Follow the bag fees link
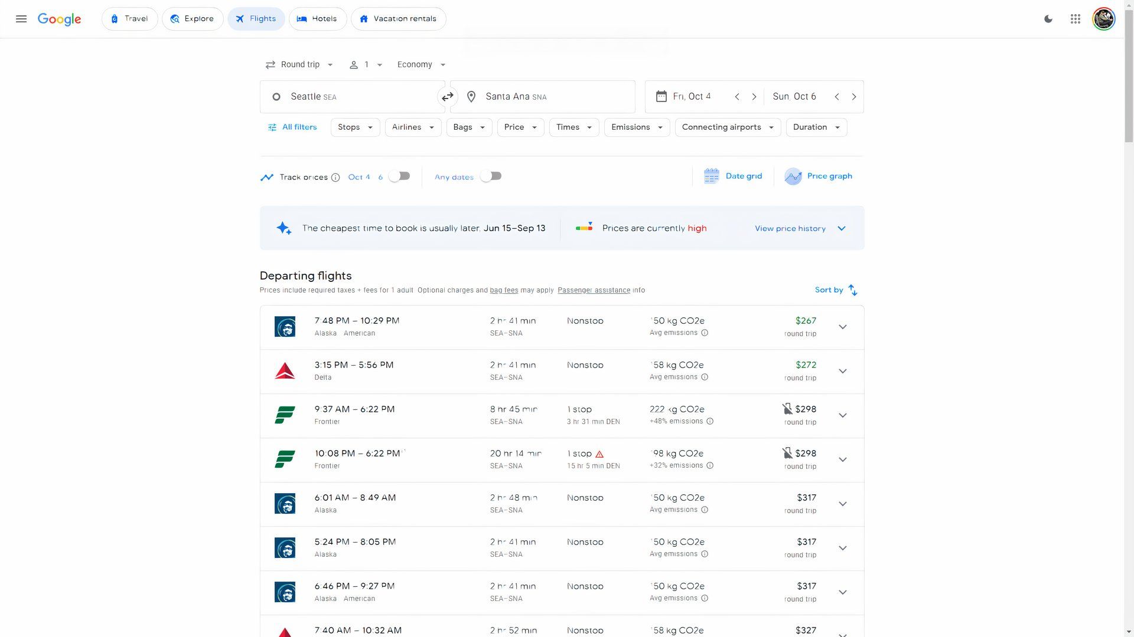Viewport: 1134px width, 637px height. pos(504,290)
